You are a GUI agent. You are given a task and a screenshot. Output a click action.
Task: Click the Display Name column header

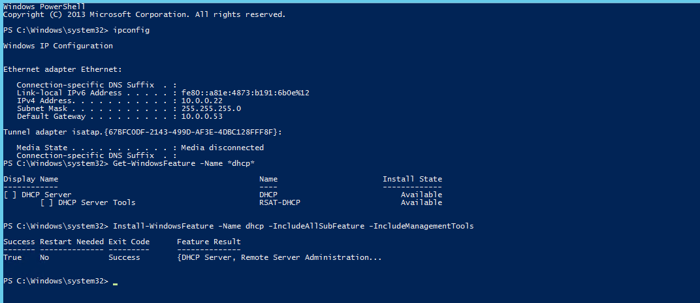[x=31, y=179]
